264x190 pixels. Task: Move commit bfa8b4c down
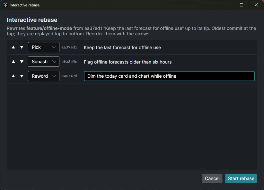(x=22, y=62)
